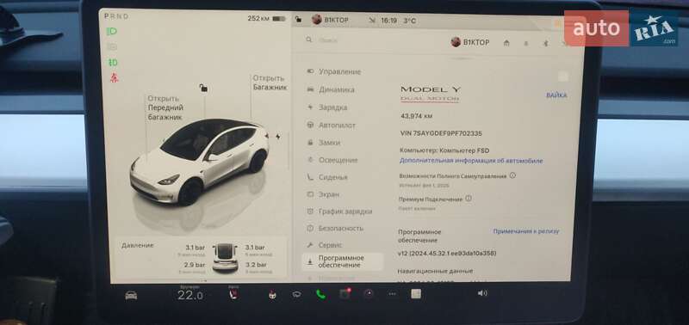
Task: Open ВІКТОР driver profile in status bar
Action: coord(330,20)
